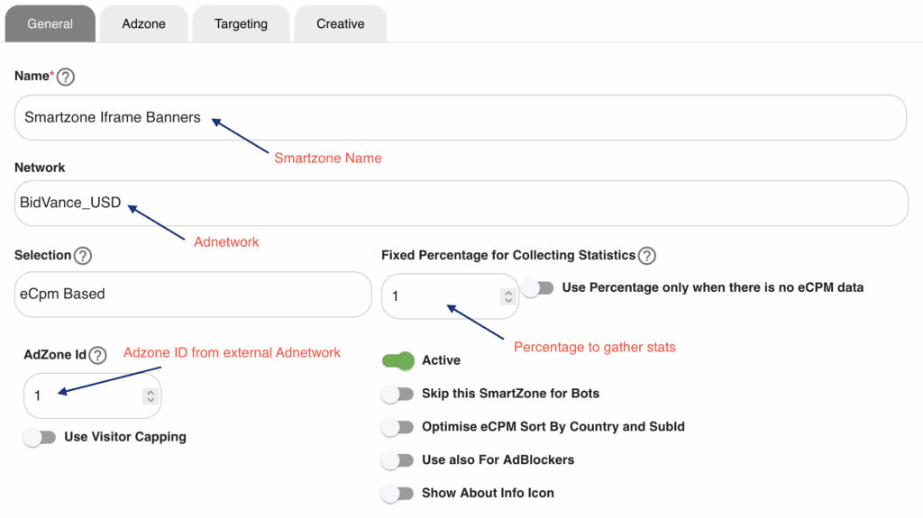Image resolution: width=923 pixels, height=518 pixels.
Task: Open the Targeting tab
Action: point(241,24)
